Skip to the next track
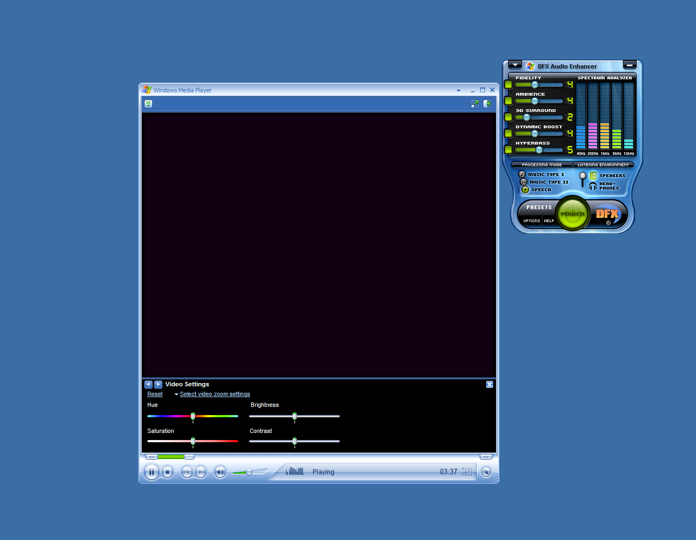 pyautogui.click(x=201, y=472)
